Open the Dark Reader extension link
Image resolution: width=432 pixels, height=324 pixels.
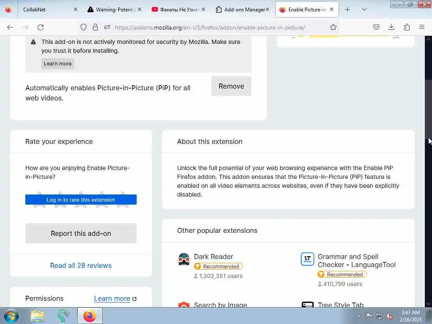(213, 256)
